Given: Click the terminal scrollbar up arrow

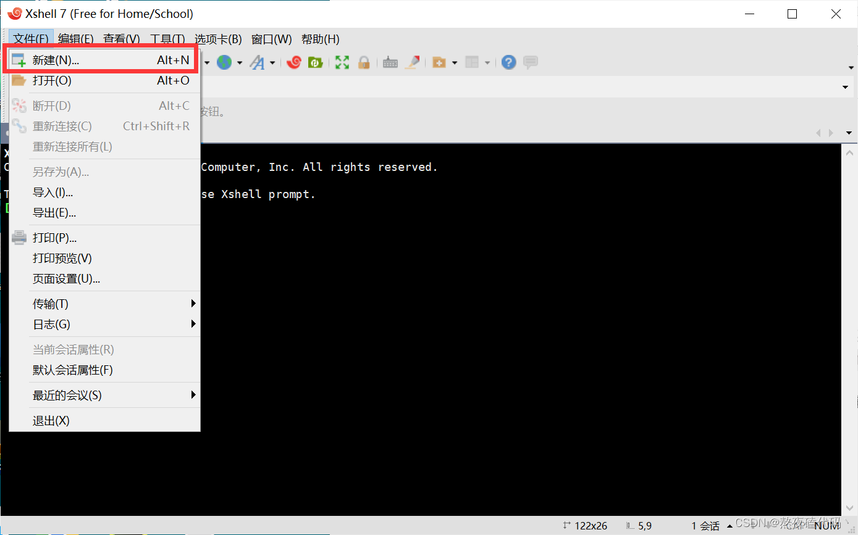Looking at the screenshot, I should pyautogui.click(x=849, y=152).
